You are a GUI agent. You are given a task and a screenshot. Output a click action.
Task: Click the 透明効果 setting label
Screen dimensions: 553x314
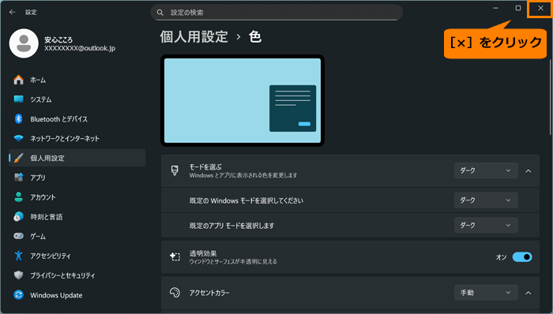pyautogui.click(x=203, y=253)
